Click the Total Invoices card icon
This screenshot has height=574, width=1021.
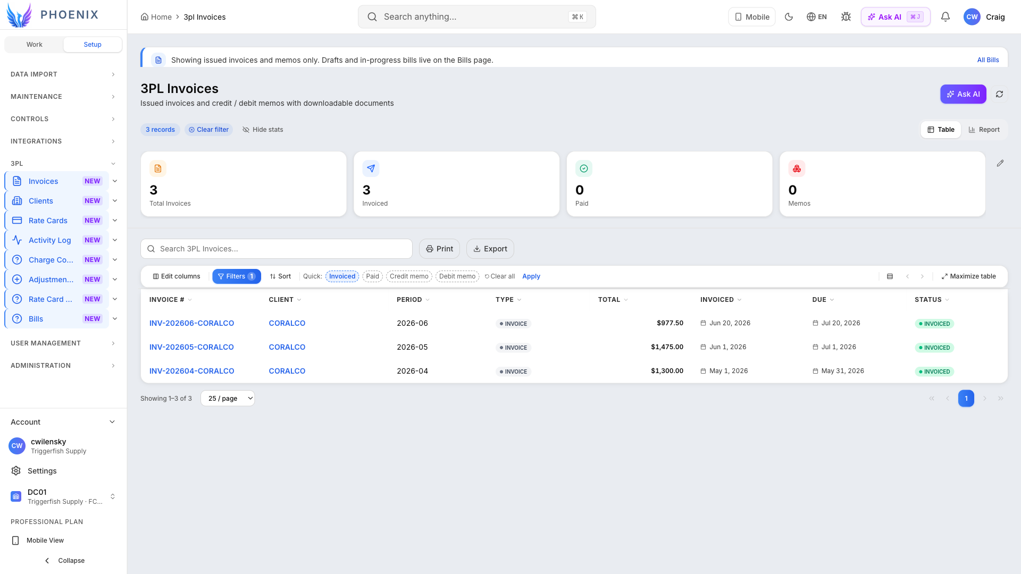tap(158, 168)
